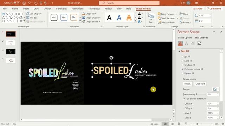Viewport: 225px width, 126px height.
Task: Choose the right arrow shape
Action: click(x=14, y=17)
